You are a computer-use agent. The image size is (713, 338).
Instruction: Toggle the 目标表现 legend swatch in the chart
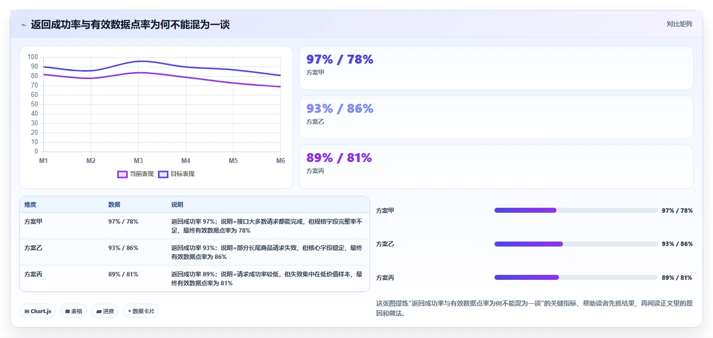[163, 174]
